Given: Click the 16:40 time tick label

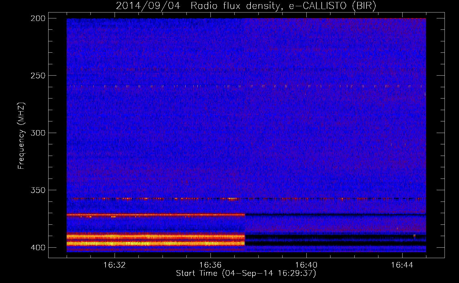Looking at the screenshot, I should pyautogui.click(x=306, y=265).
